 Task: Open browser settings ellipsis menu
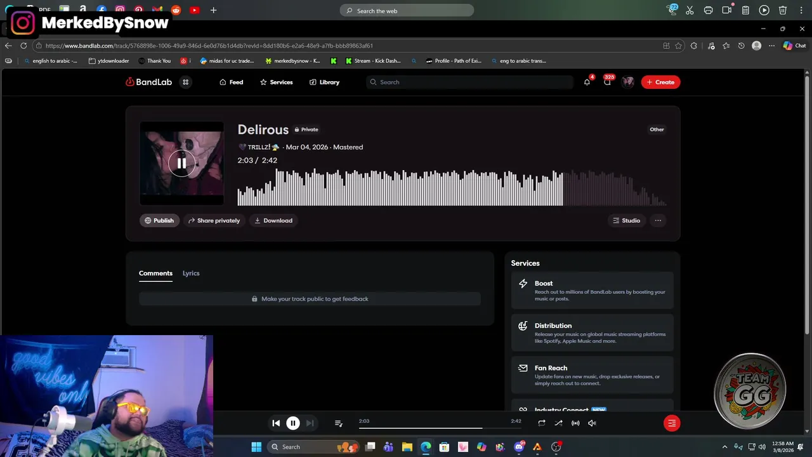[771, 46]
